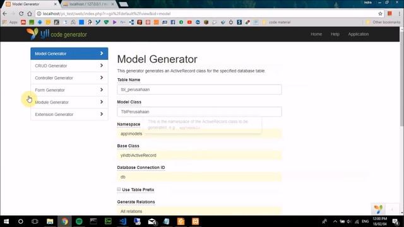Click the red extension icon beside the star
The image size is (404, 227).
pos(390,14)
